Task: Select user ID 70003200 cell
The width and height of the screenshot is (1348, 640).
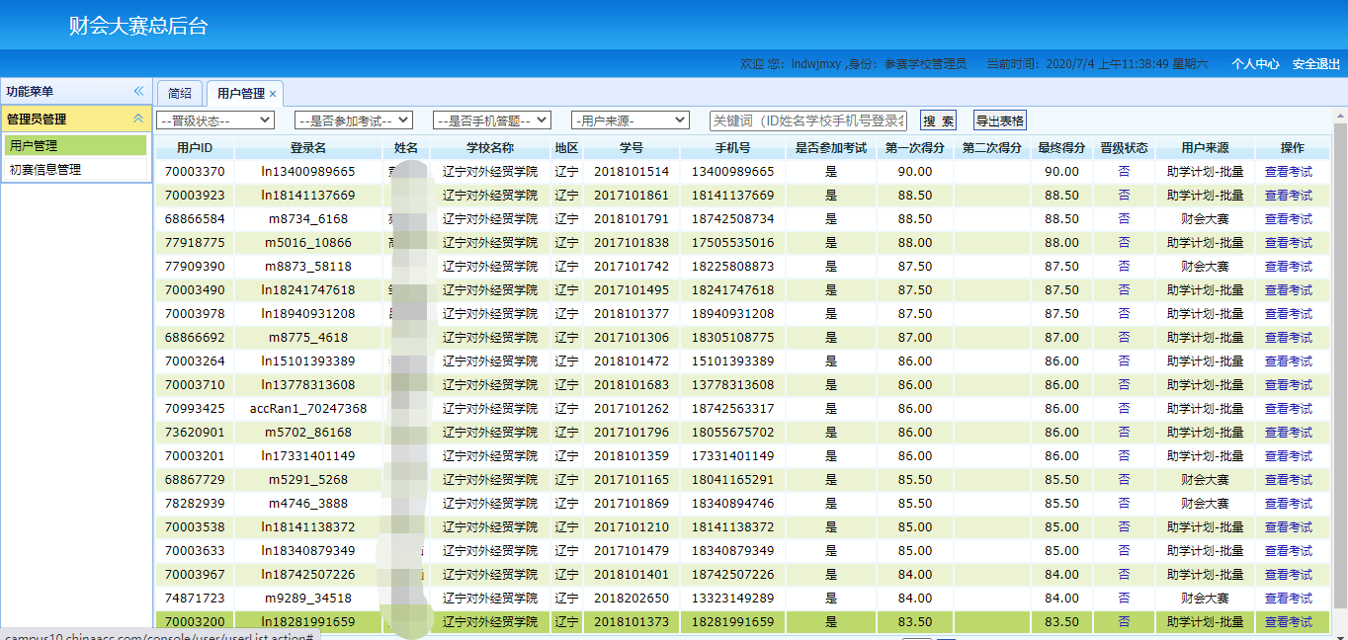Action: pyautogui.click(x=195, y=622)
